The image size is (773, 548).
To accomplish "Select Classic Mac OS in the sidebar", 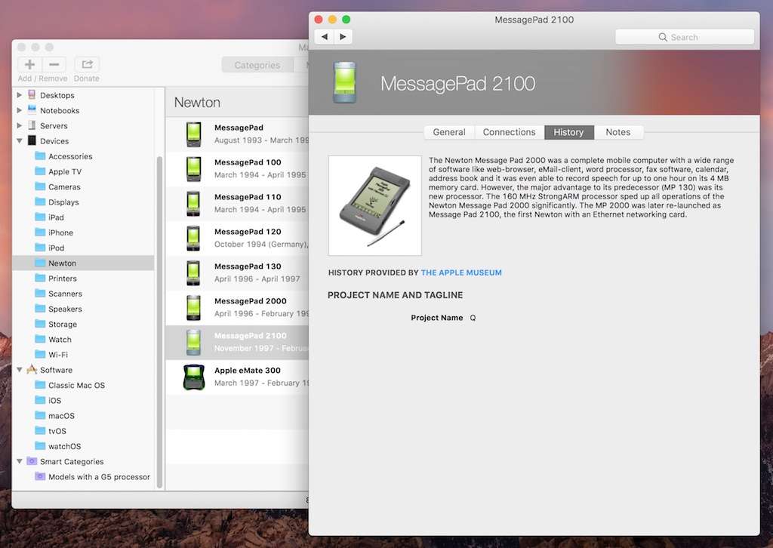I will coord(76,385).
